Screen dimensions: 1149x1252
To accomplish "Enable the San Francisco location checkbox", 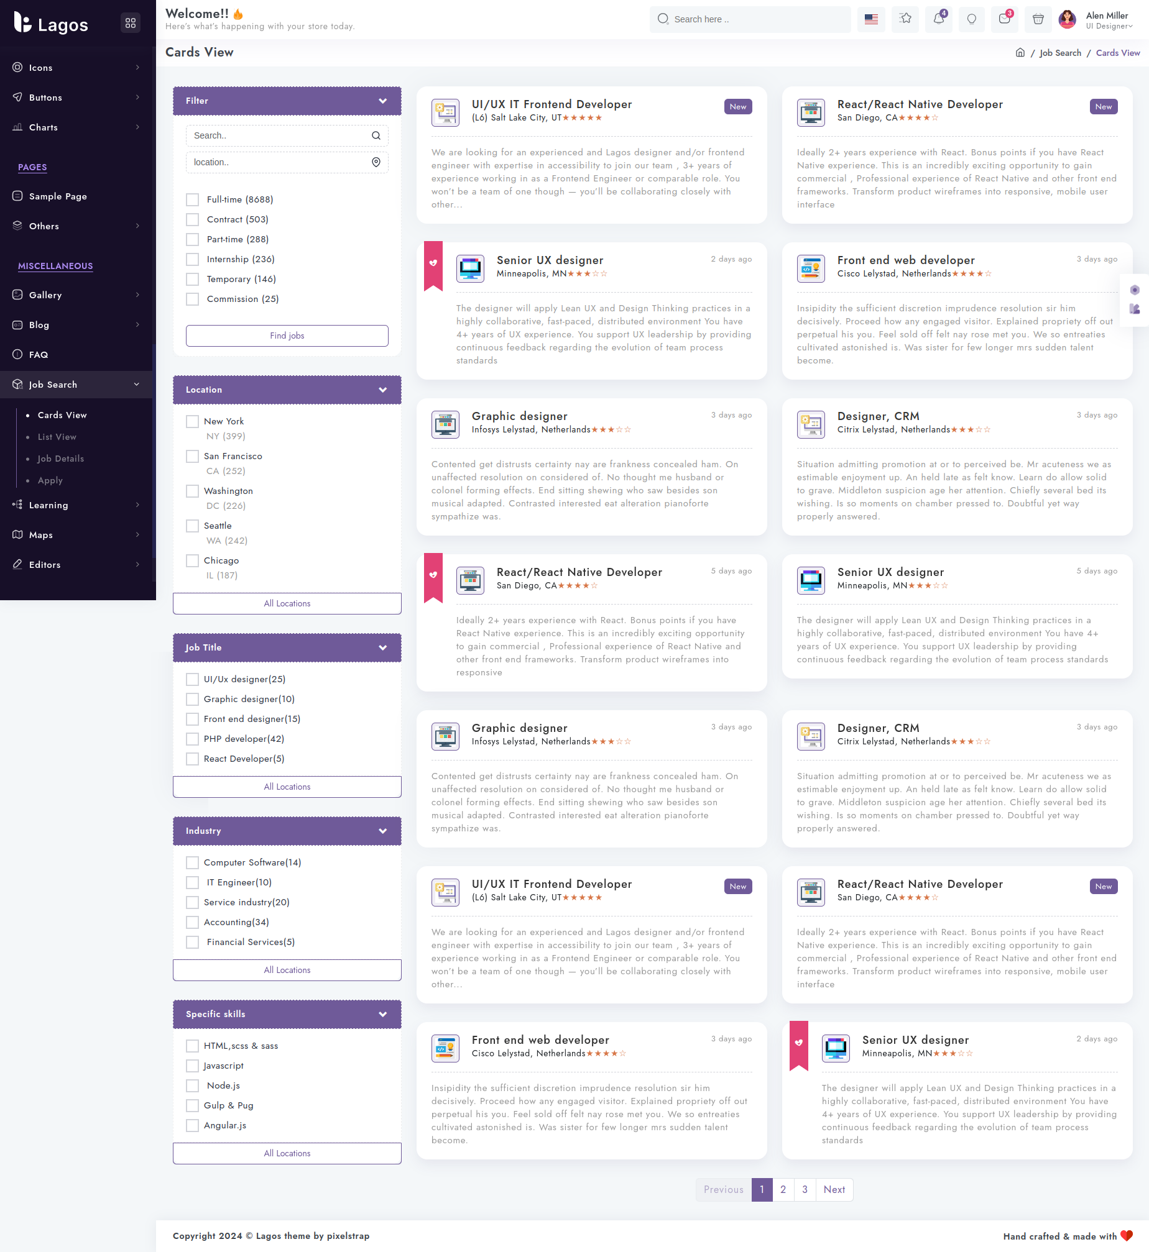I will click(x=193, y=456).
